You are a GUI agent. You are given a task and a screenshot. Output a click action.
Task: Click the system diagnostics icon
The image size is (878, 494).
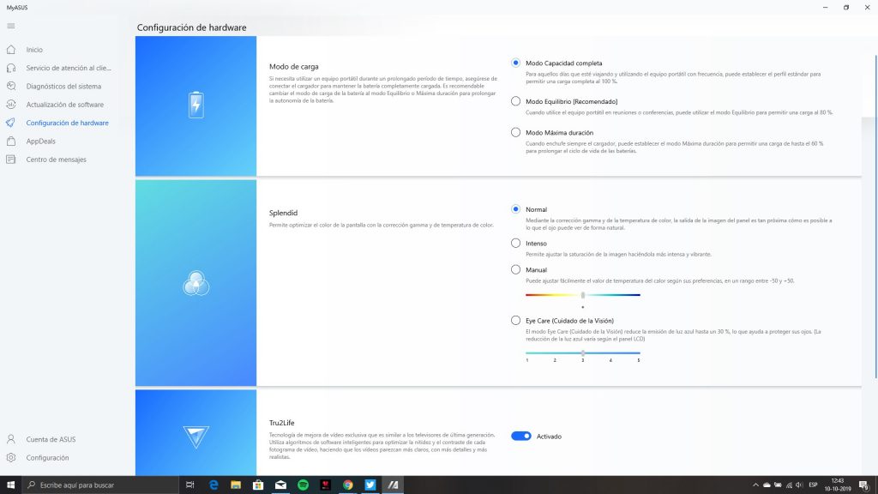click(x=10, y=87)
